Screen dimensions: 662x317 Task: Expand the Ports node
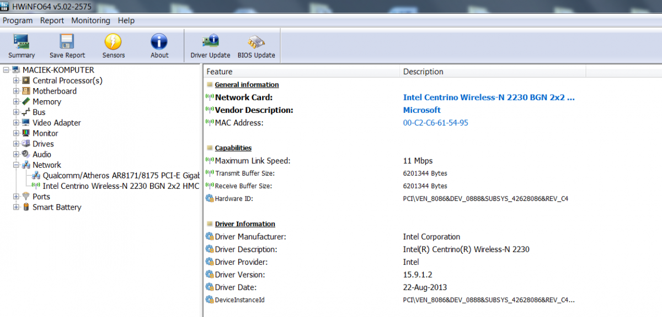point(16,196)
